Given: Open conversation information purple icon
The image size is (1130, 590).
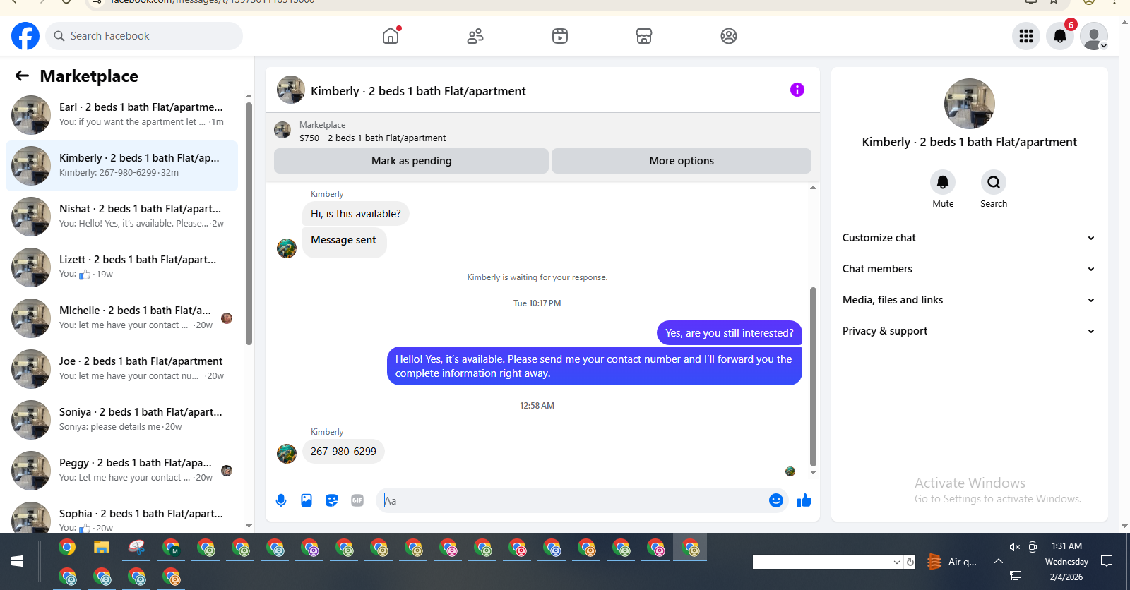Looking at the screenshot, I should point(797,90).
